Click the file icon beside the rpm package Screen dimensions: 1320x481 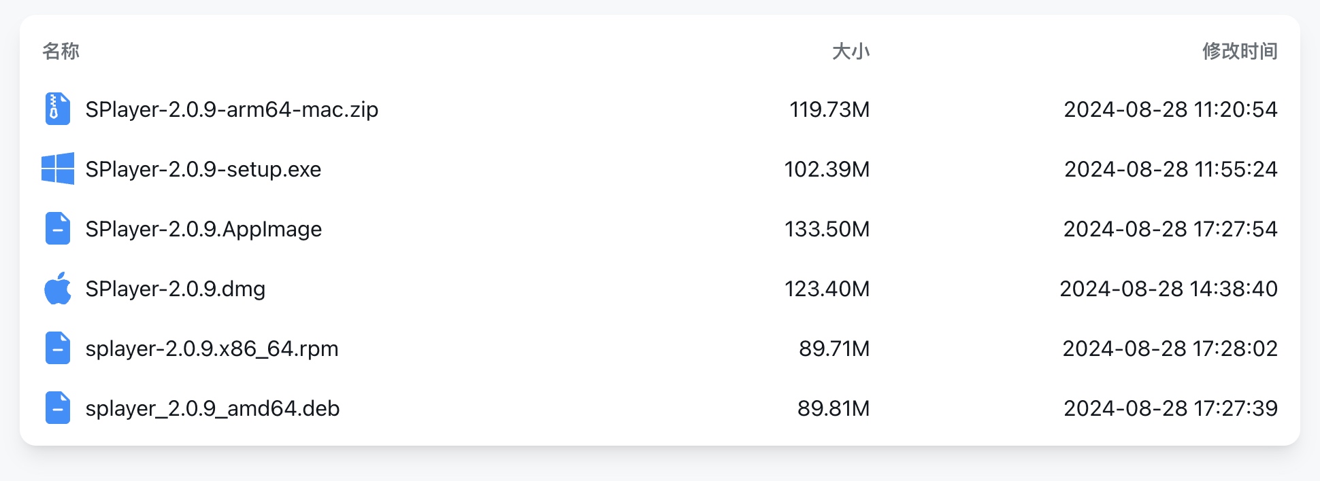pos(58,349)
